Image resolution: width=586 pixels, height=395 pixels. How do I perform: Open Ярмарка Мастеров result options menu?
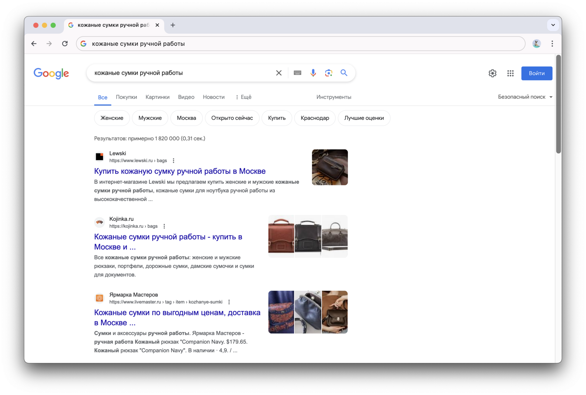(x=229, y=302)
